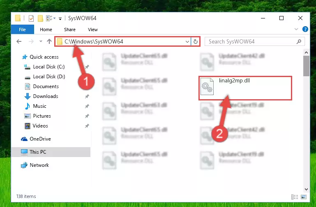Screen dimensions: 316x207
Task: Expand the ribbon with the chevron
Action: [x=296, y=30]
